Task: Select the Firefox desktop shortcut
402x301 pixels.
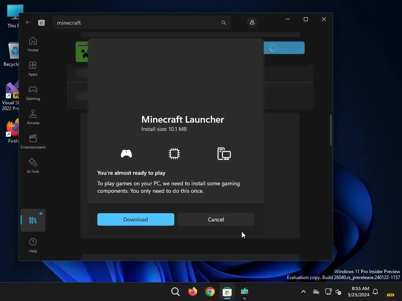Action: [12, 131]
